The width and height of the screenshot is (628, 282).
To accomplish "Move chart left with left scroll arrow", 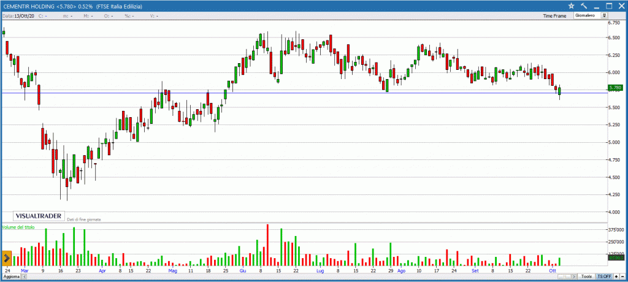I will pyautogui.click(x=24, y=277).
